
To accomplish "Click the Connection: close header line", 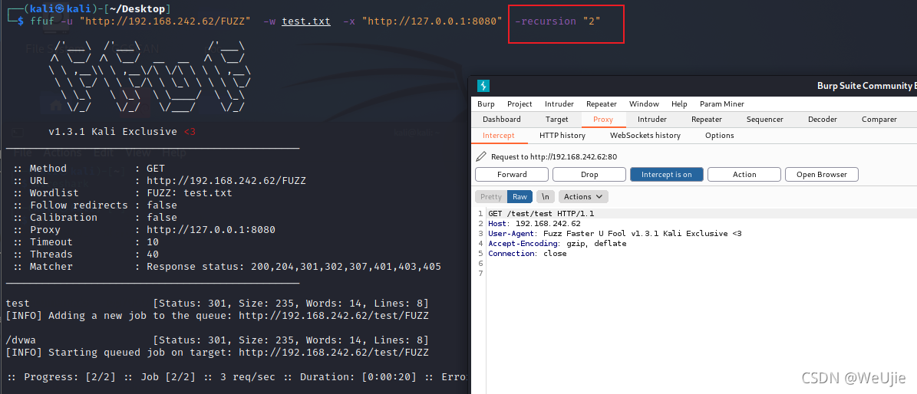I will pos(527,253).
